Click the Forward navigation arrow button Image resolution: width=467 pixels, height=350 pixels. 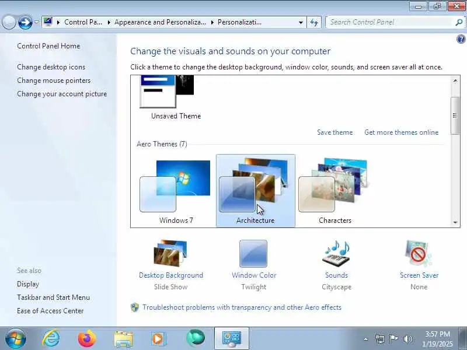[x=25, y=22]
